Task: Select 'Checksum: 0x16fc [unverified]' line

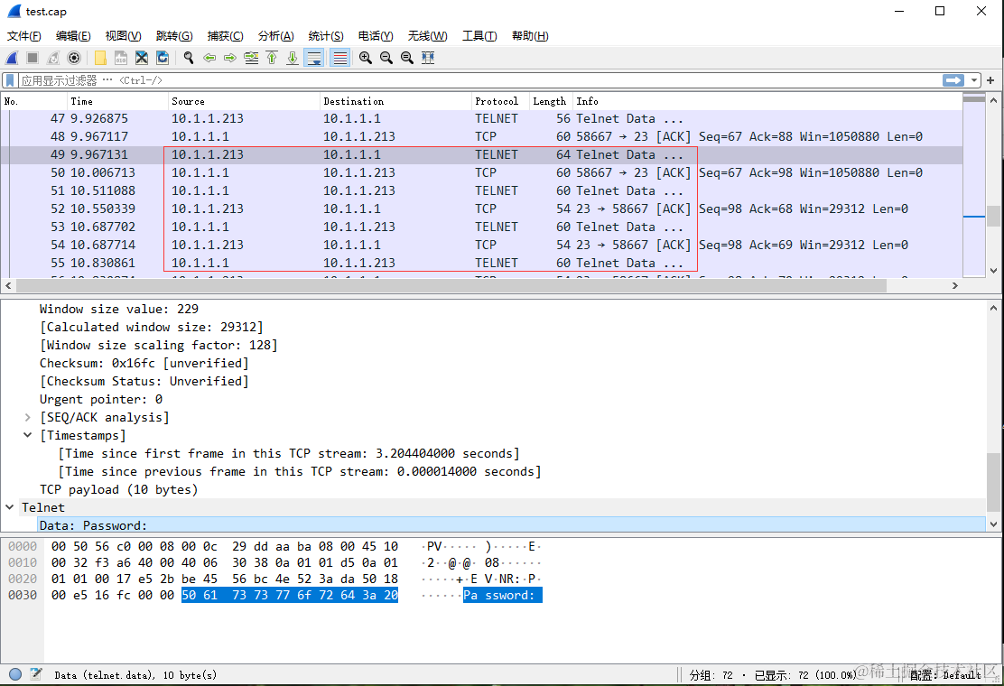Action: [x=144, y=364]
